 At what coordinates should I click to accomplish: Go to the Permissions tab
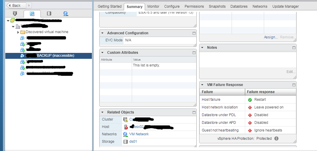point(194,7)
